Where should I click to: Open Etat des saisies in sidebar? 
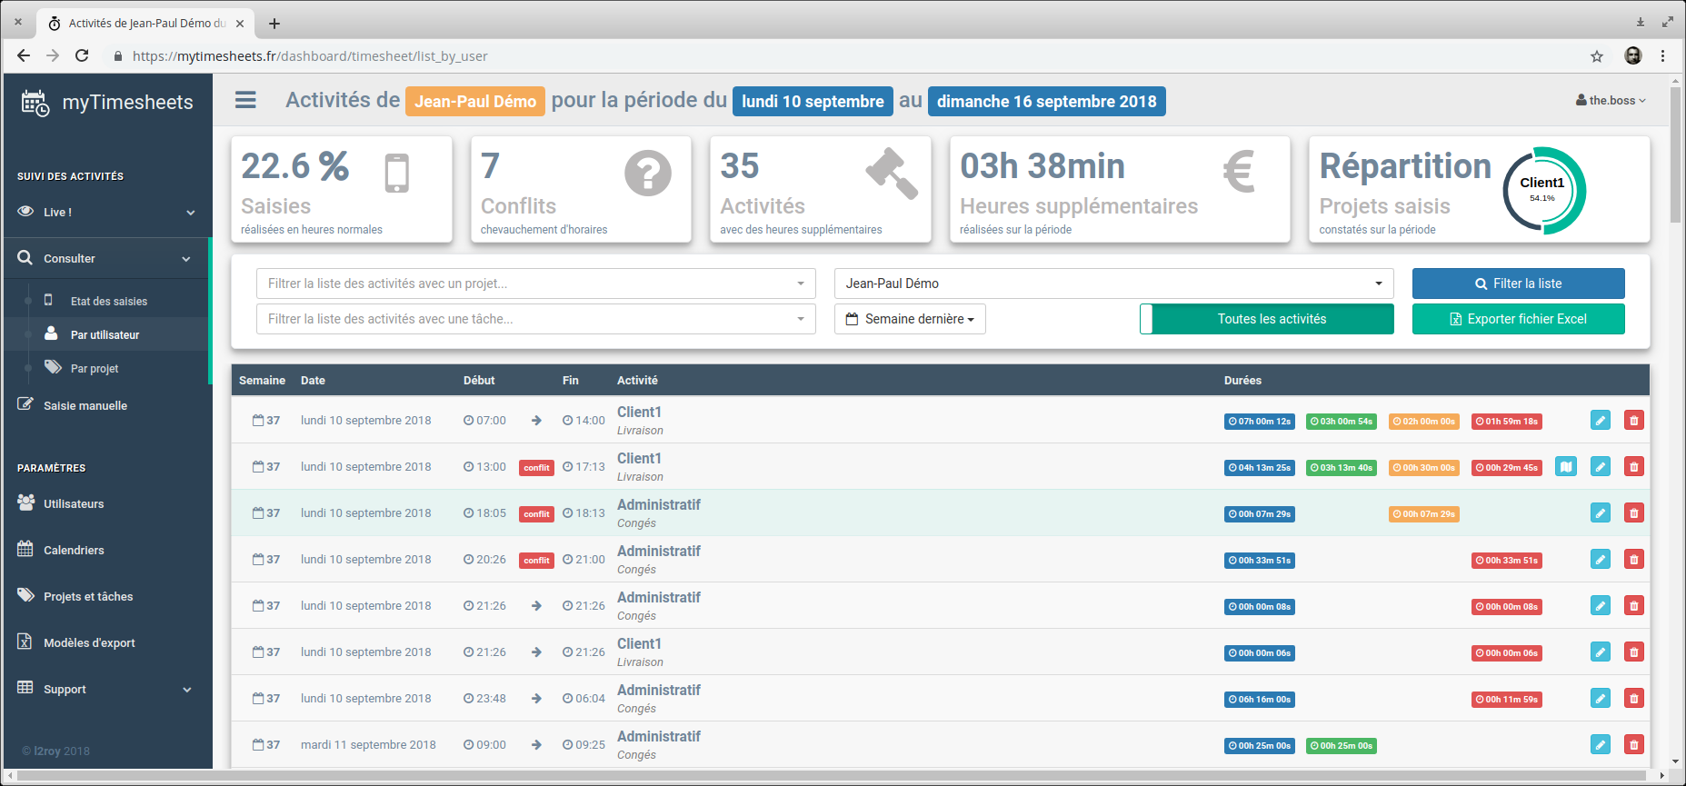pos(108,302)
